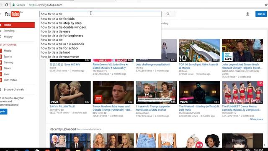Open The Weeknd - Starboy video thumbnail
The width and height of the screenshot is (268, 151).
tap(199, 92)
